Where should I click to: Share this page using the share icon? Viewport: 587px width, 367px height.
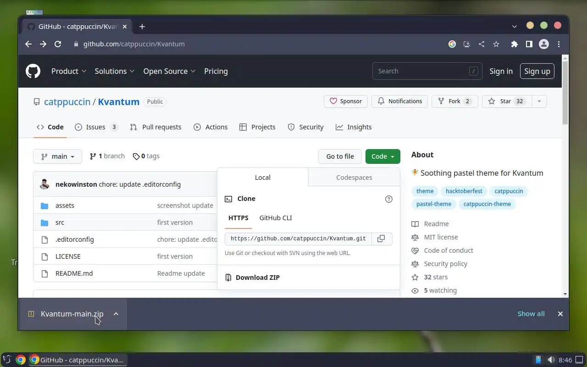482,44
